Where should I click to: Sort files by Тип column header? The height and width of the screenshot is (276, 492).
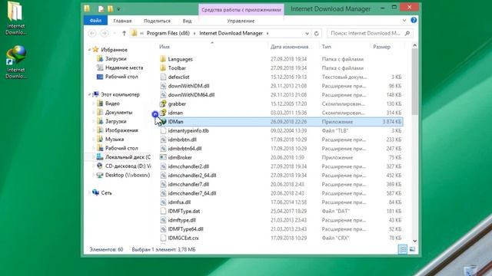point(326,47)
